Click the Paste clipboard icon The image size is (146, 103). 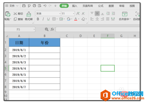pos(8,14)
